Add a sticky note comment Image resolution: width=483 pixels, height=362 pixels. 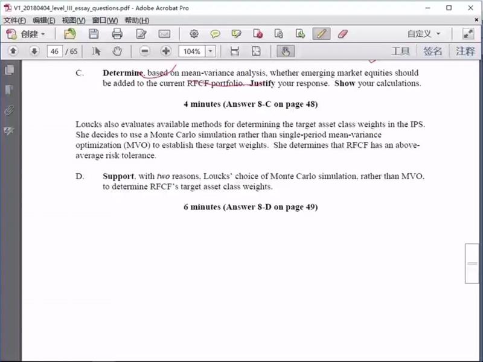(x=215, y=34)
